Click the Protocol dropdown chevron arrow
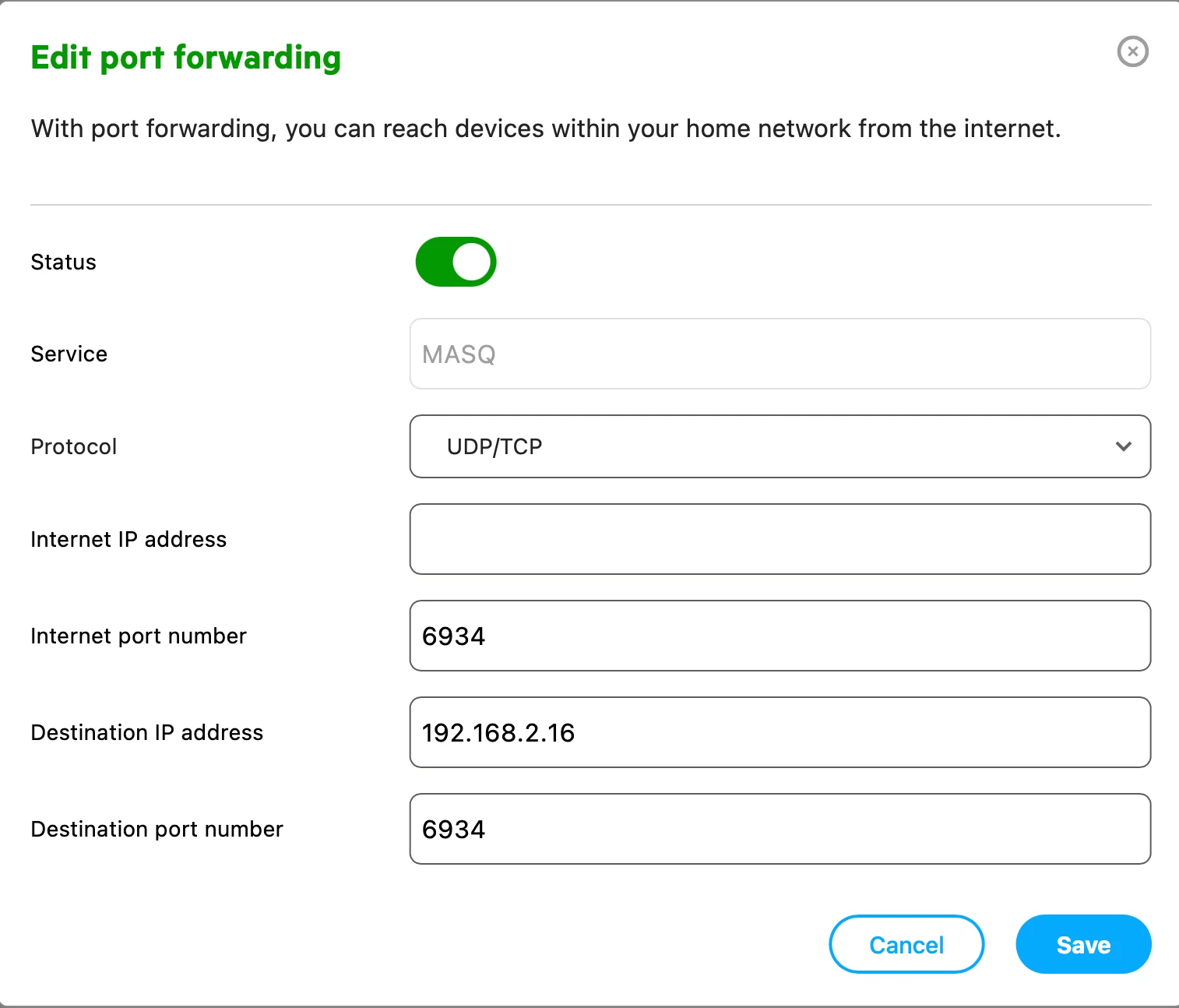The height and width of the screenshot is (1008, 1179). 1123,446
